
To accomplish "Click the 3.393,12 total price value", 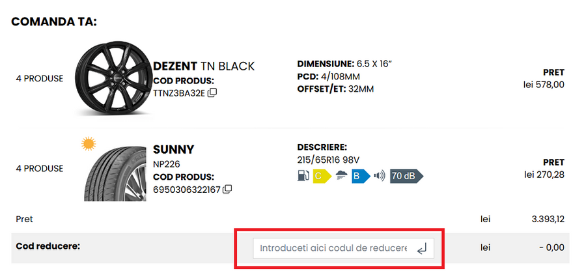I will 548,219.
